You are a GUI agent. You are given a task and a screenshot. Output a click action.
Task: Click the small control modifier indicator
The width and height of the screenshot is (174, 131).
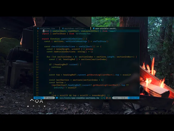click(x=33, y=106)
